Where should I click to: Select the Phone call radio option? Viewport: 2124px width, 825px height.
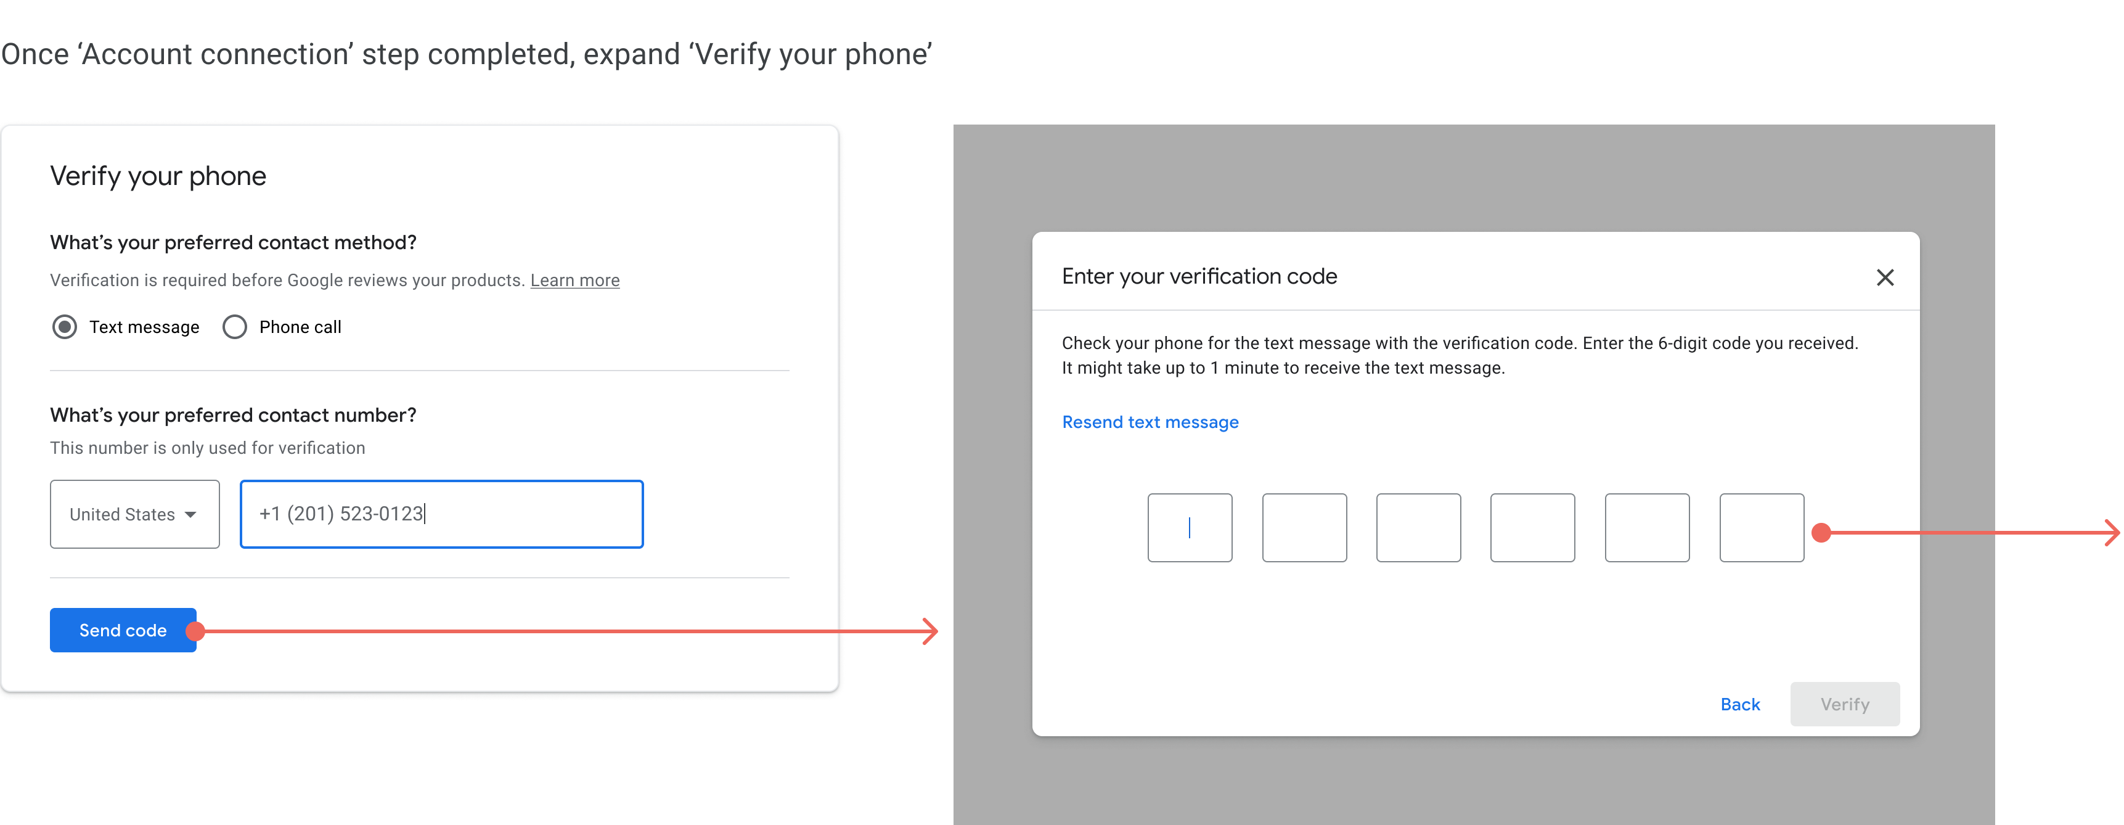235,327
